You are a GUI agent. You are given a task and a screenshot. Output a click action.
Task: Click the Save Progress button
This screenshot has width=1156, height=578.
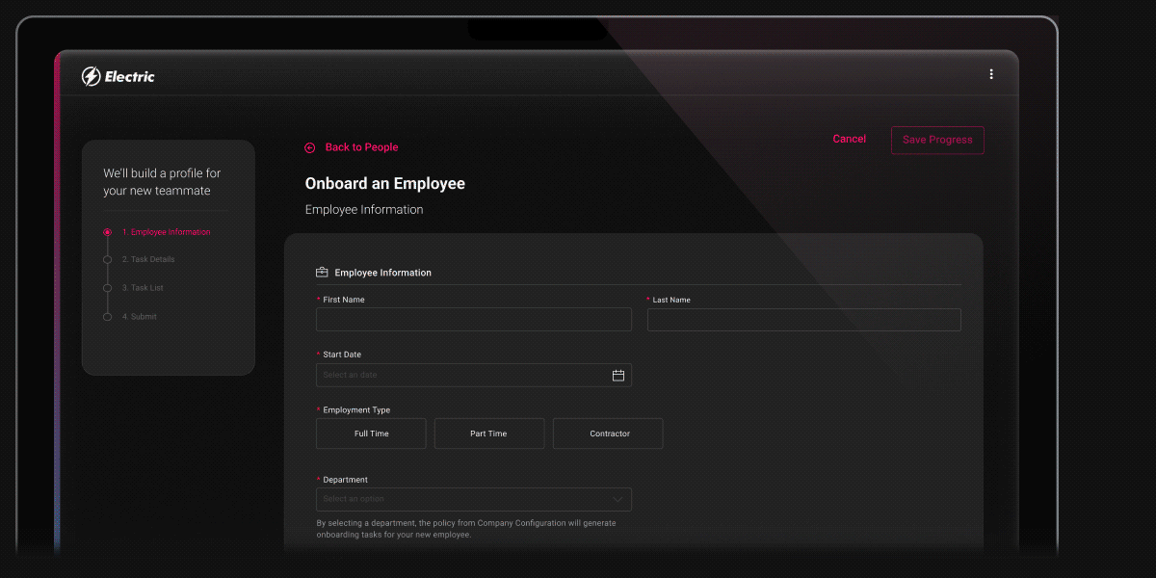click(x=937, y=140)
